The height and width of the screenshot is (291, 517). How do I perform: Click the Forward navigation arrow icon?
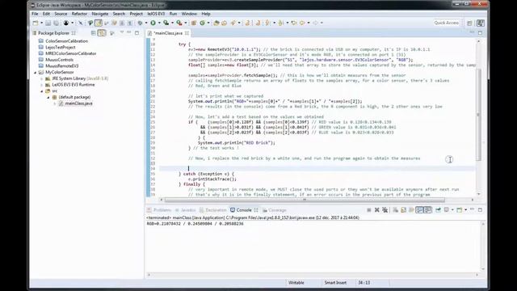pos(316,23)
